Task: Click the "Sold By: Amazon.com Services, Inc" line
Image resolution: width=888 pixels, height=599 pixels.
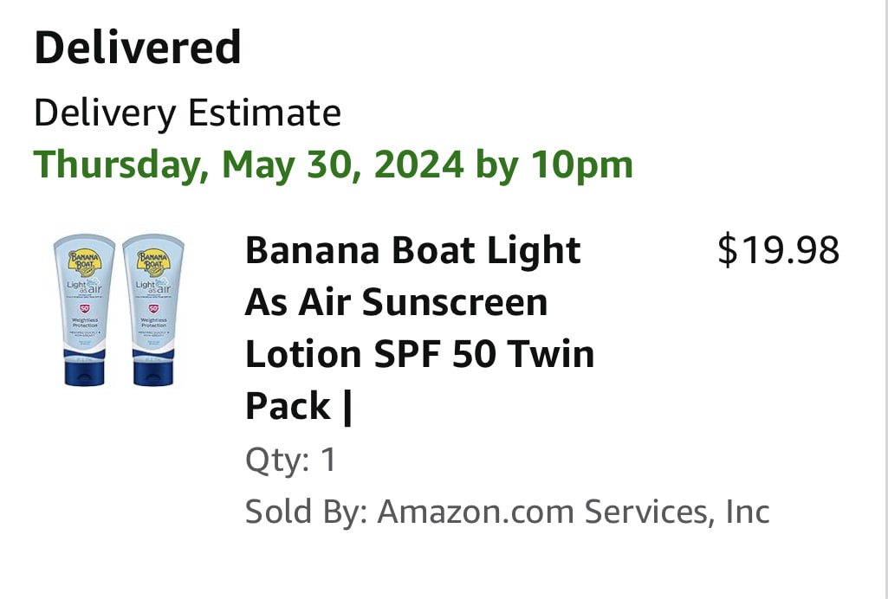Action: (507, 512)
